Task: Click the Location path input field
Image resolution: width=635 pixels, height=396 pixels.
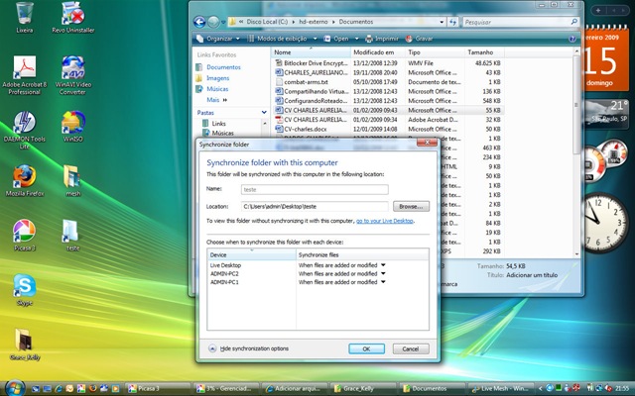Action: pos(316,205)
